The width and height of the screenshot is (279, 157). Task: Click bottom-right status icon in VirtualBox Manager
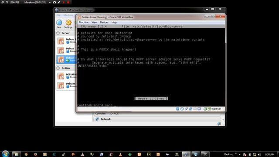pos(219,124)
